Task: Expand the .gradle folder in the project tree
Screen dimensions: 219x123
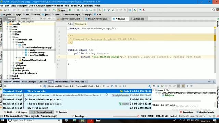Action: [x=7, y=24]
